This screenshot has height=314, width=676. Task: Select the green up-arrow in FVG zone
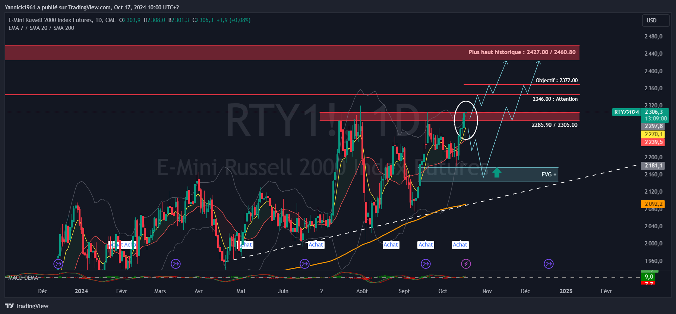pyautogui.click(x=497, y=173)
